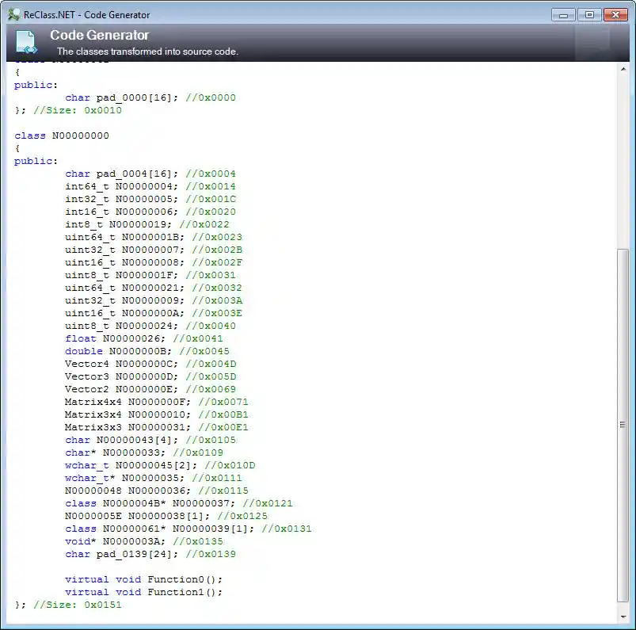636x630 pixels.
Task: Click the 'Vector3 N0000000D' declaration
Action: pyautogui.click(x=122, y=376)
